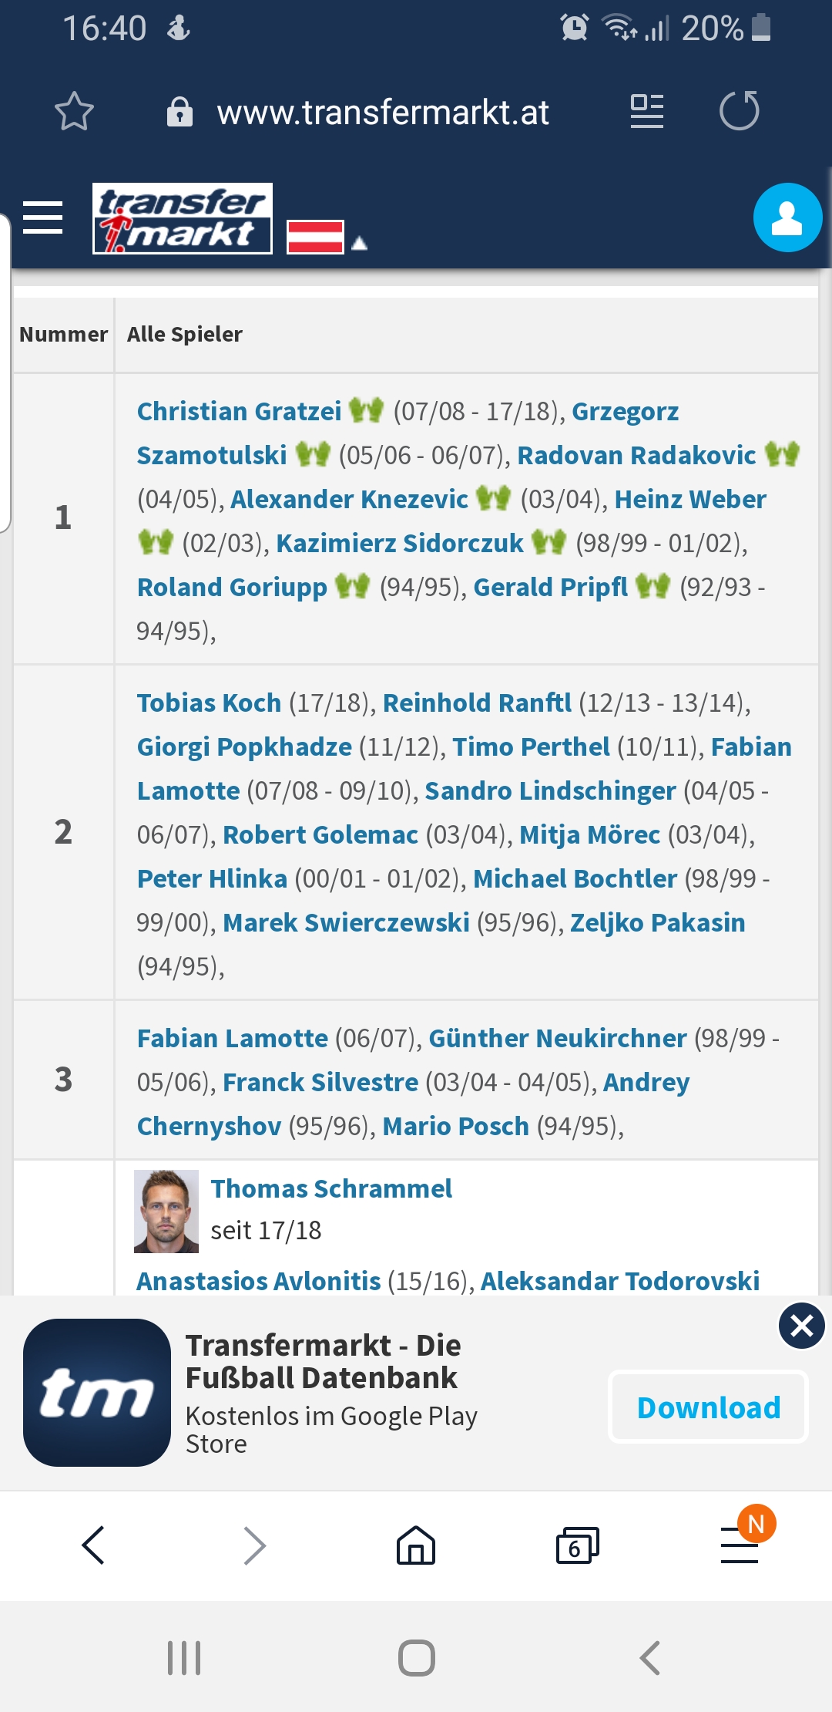Viewport: 832px width, 1712px height.
Task: Tap the tm app icon in banner
Action: [97, 1393]
